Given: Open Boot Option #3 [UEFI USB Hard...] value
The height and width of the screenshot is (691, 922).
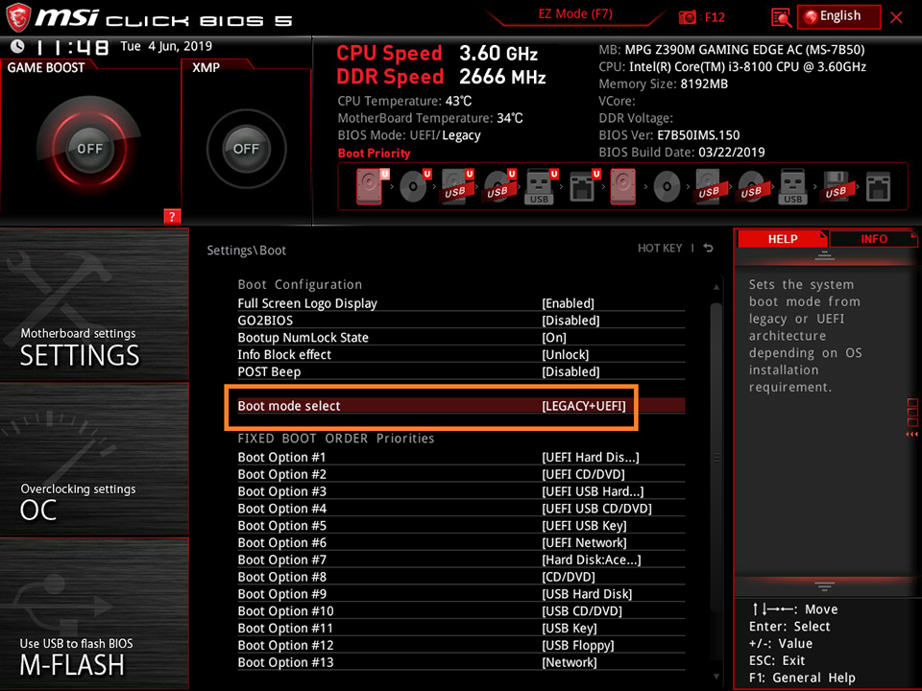Looking at the screenshot, I should 593,491.
